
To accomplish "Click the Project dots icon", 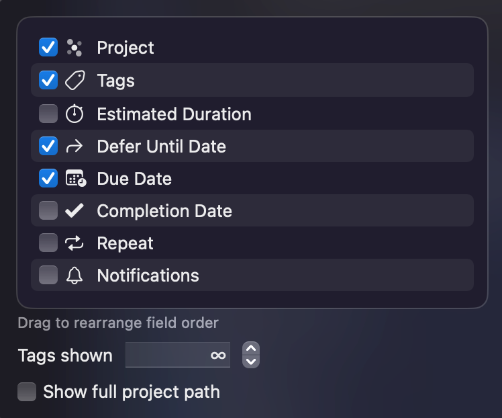I will tap(74, 48).
